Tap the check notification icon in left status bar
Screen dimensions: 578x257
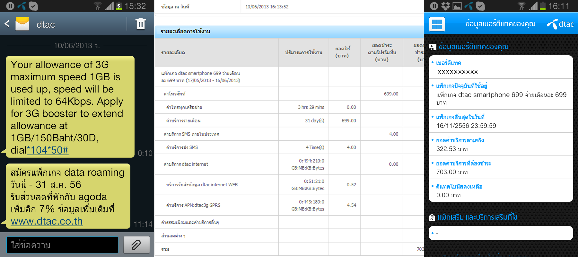pyautogui.click(x=33, y=6)
